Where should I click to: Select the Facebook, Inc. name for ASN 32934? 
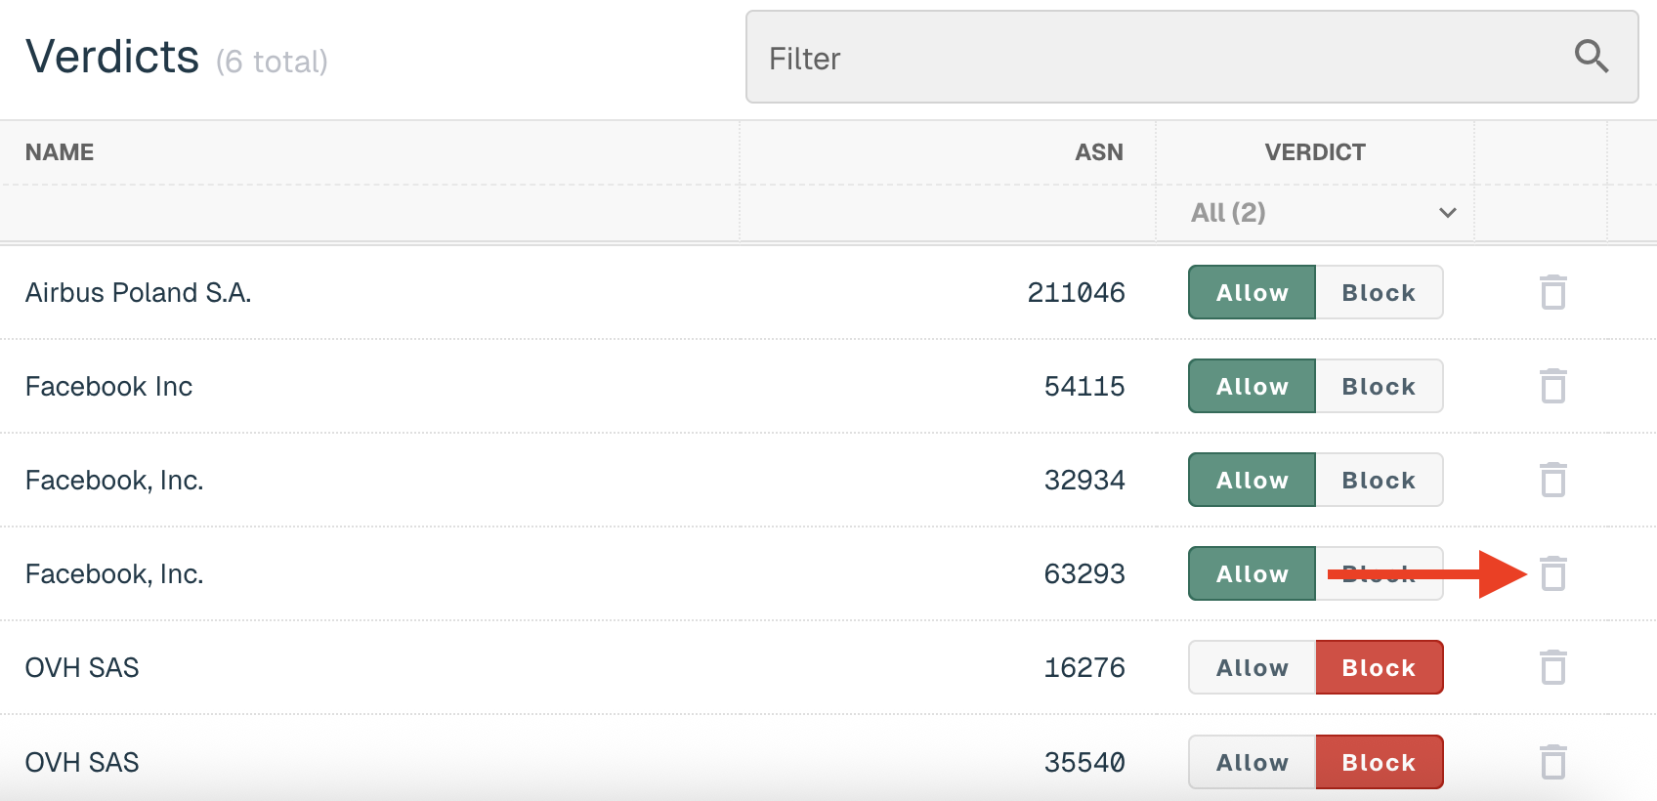click(x=114, y=480)
